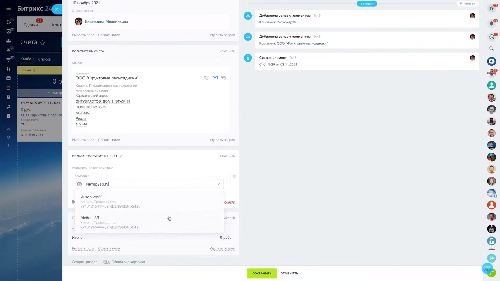Click the Отменить button at the bottom
The width and height of the screenshot is (500, 281).
click(289, 273)
